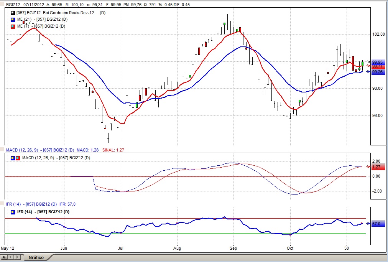Switch to the Gráfico tab
388x262 pixels.
pyautogui.click(x=36, y=257)
